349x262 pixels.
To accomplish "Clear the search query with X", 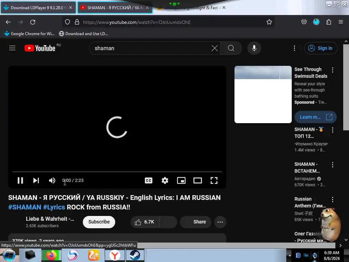I will pyautogui.click(x=215, y=48).
